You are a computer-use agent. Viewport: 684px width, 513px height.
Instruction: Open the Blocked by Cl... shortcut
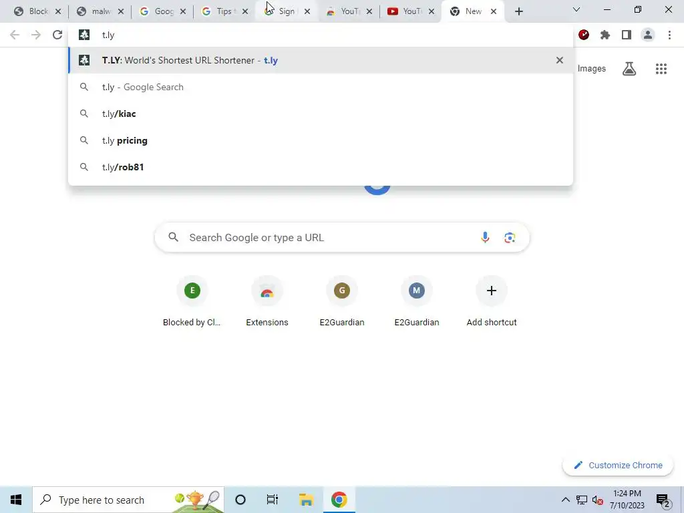(192, 303)
